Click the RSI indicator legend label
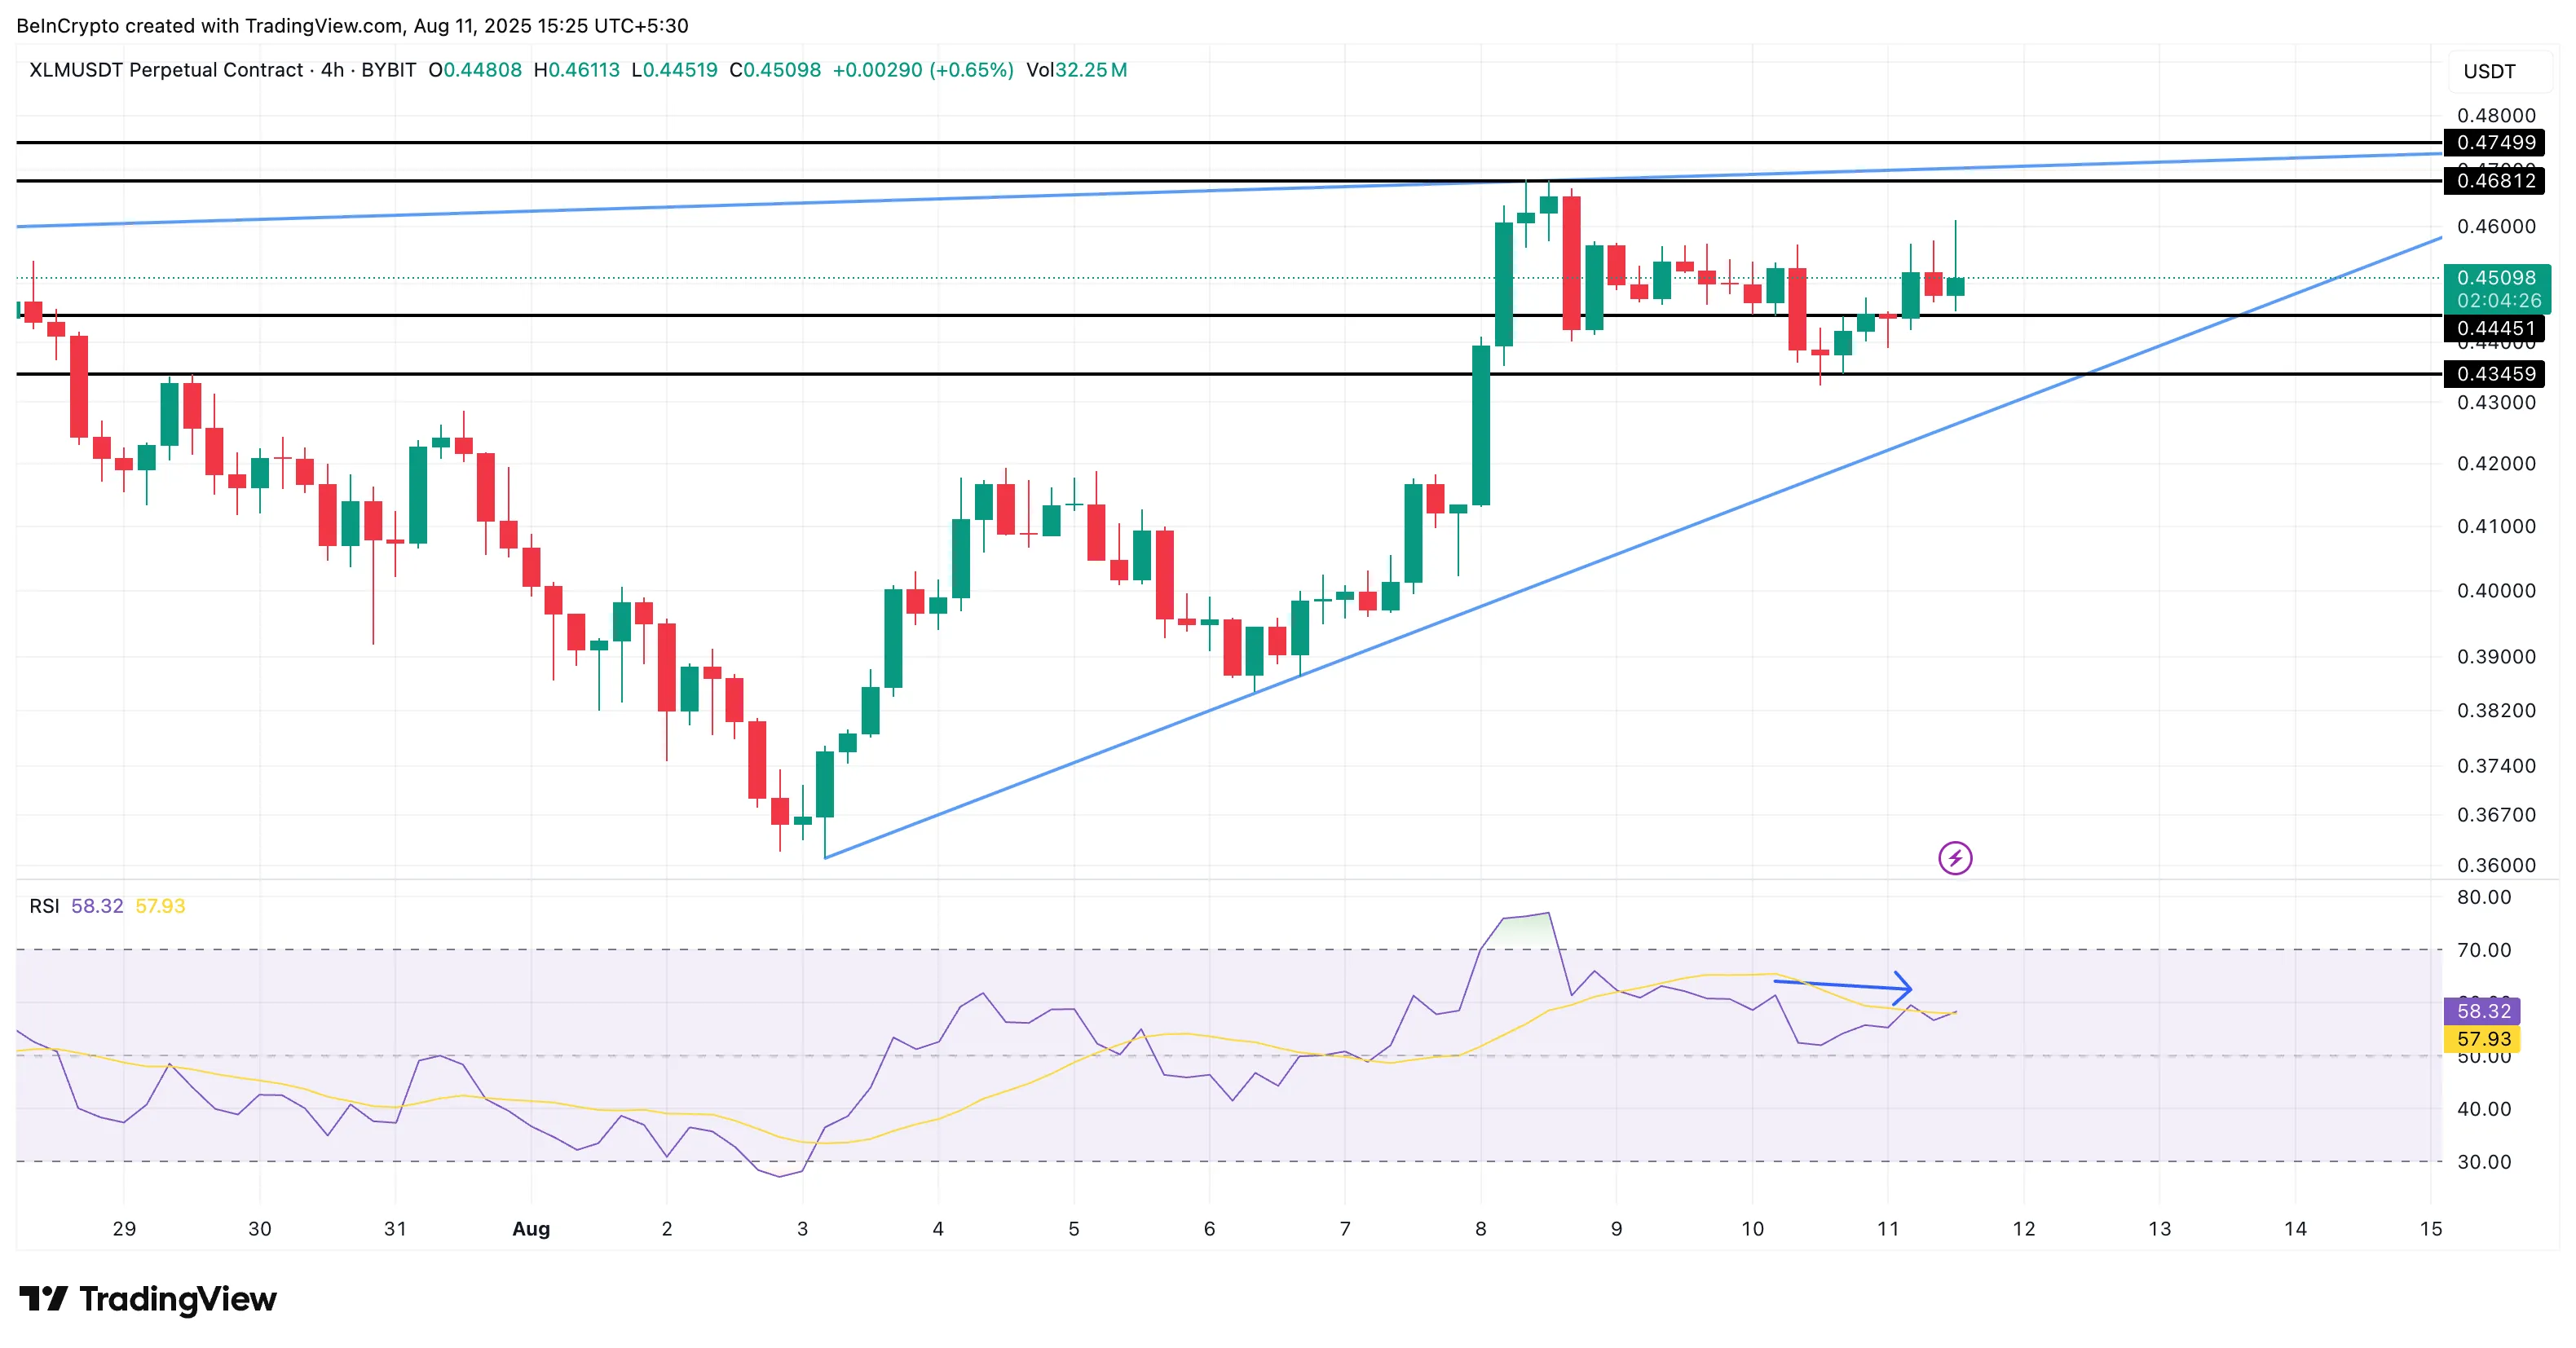Viewport: 2576px width, 1348px height. click(44, 906)
